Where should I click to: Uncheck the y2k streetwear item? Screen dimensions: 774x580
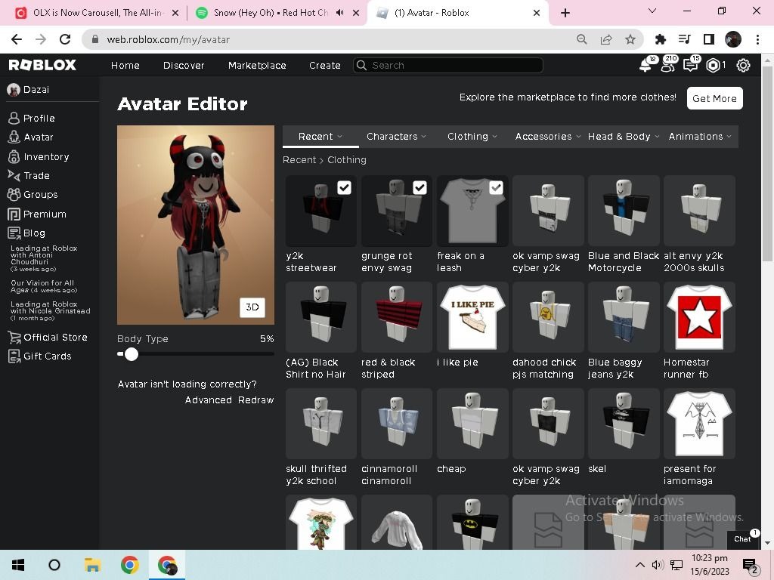[345, 187]
